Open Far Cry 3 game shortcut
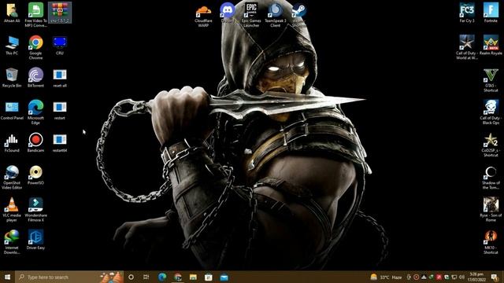This screenshot has height=283, width=504. coord(467,13)
